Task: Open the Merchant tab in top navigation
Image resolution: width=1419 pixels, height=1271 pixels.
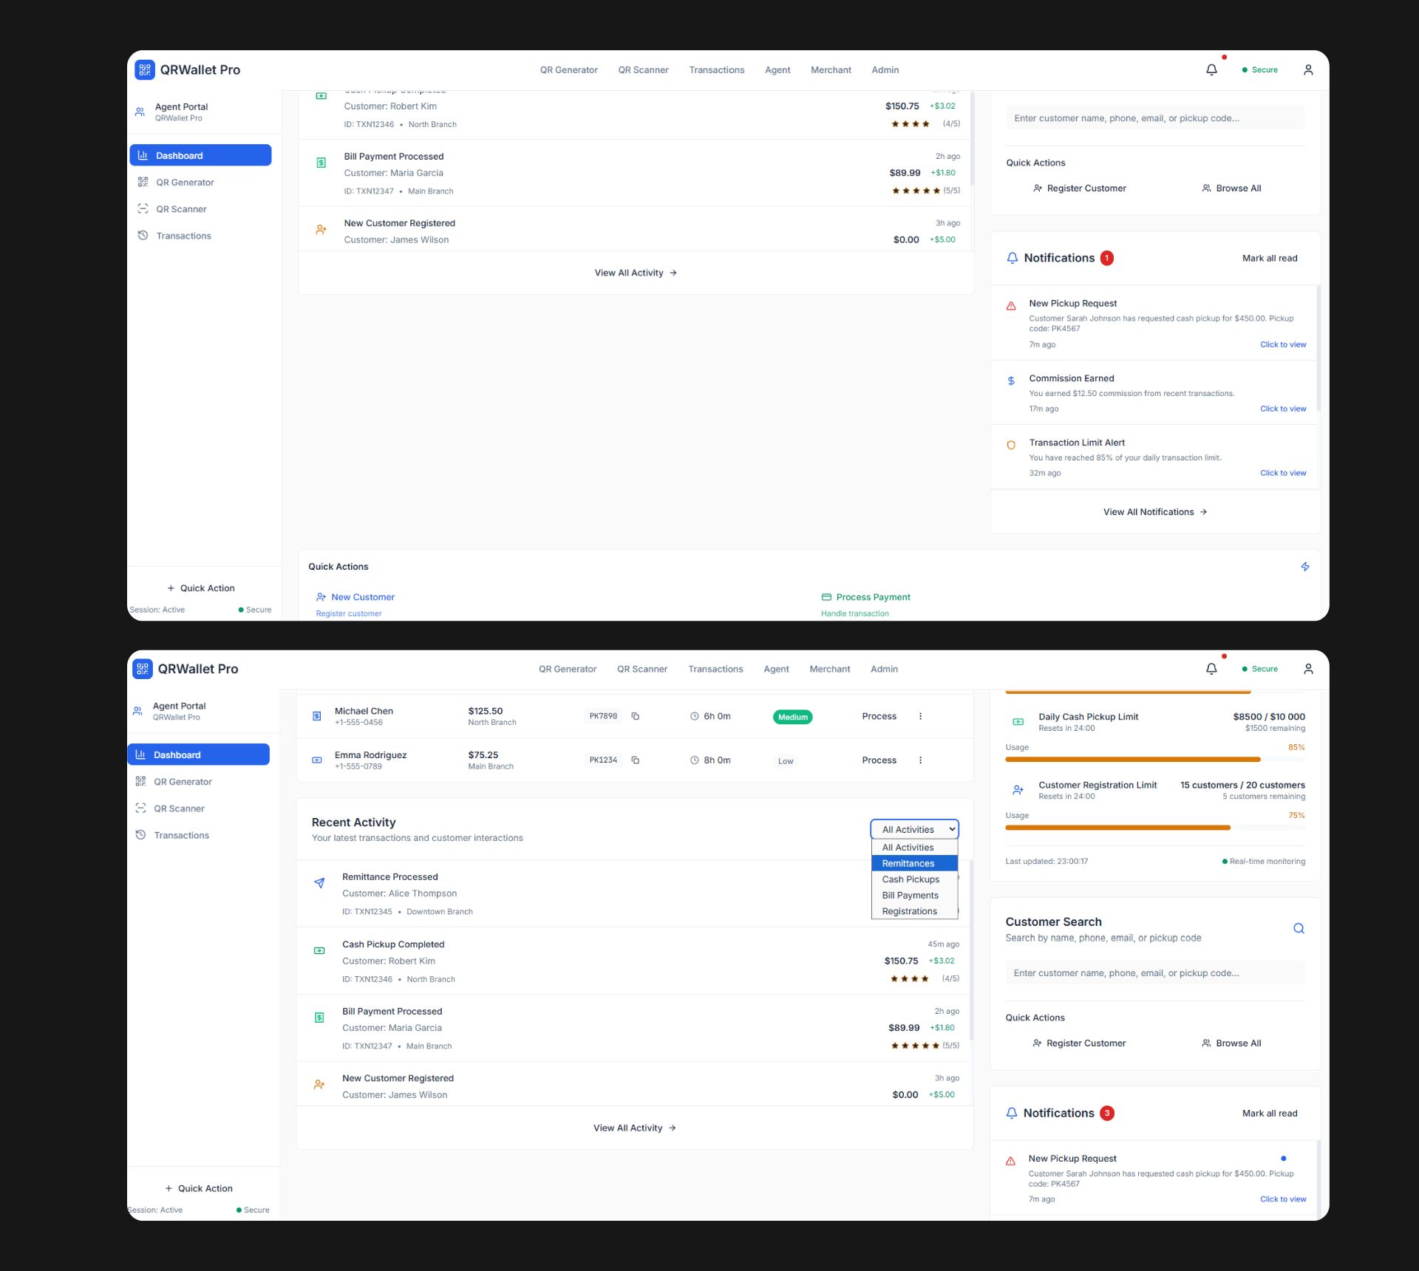Action: pyautogui.click(x=831, y=70)
